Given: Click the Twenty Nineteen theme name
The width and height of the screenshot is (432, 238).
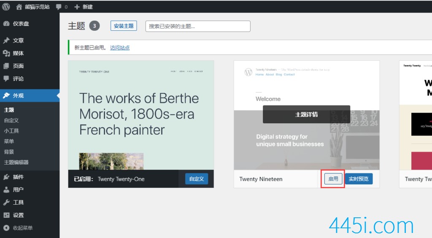Looking at the screenshot, I should (261, 179).
